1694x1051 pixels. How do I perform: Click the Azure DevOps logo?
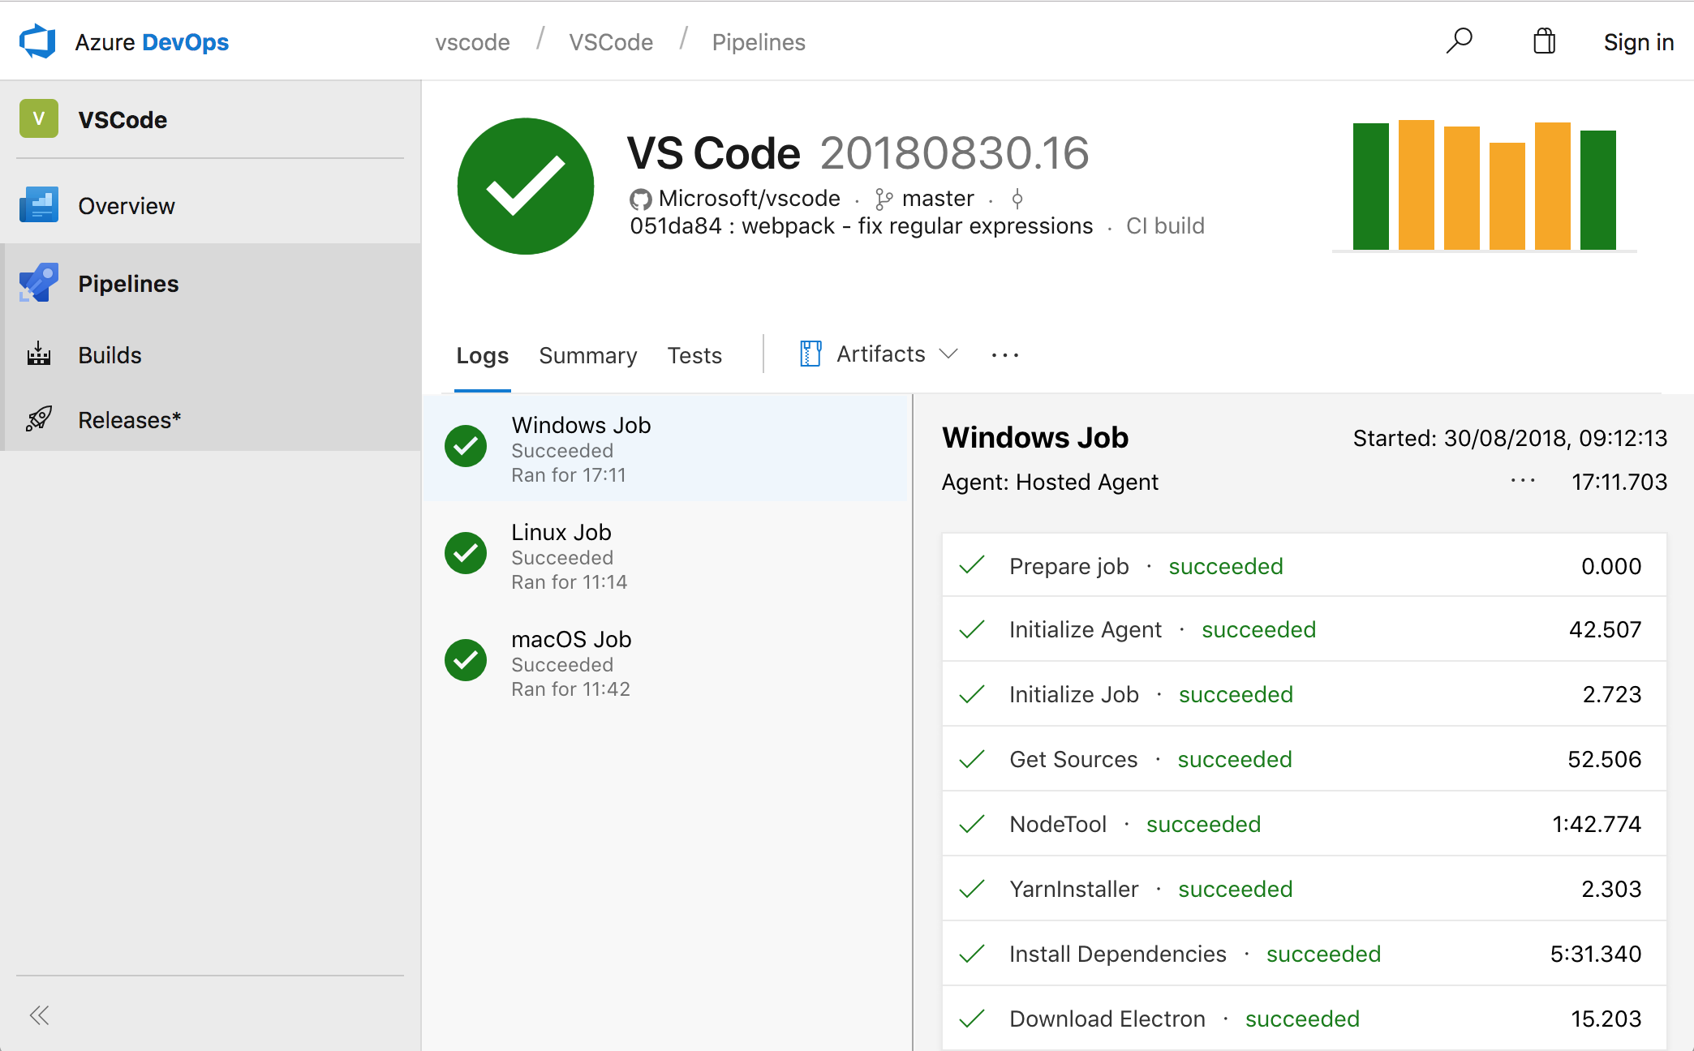click(x=38, y=41)
